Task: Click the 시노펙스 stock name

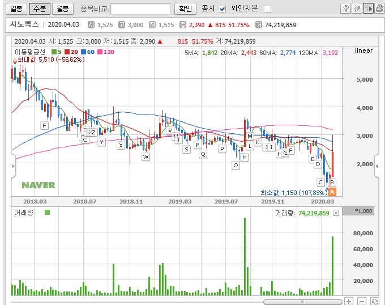Action: pyautogui.click(x=24, y=24)
